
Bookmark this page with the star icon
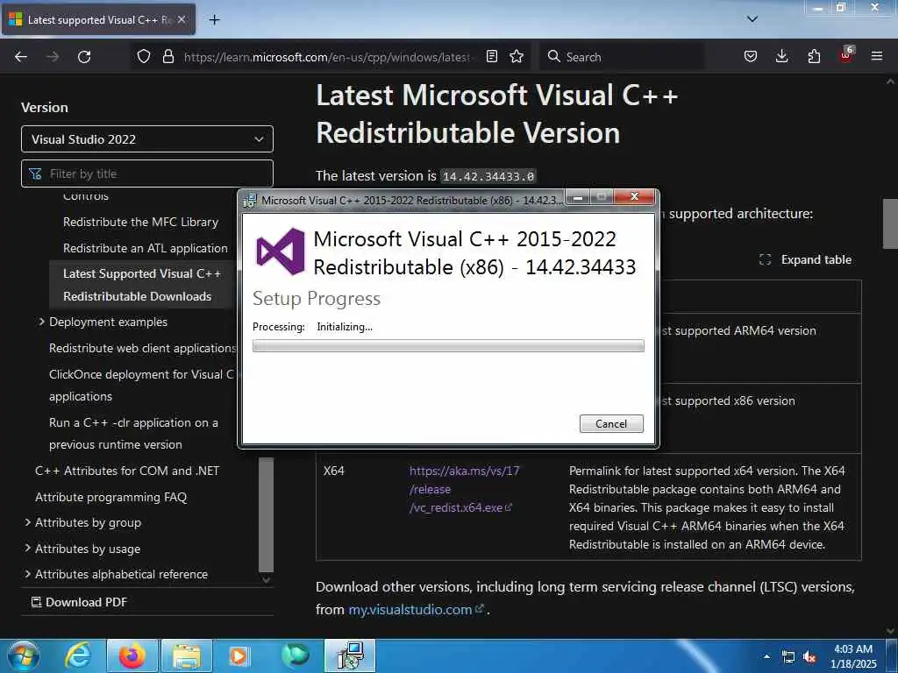[x=517, y=56]
